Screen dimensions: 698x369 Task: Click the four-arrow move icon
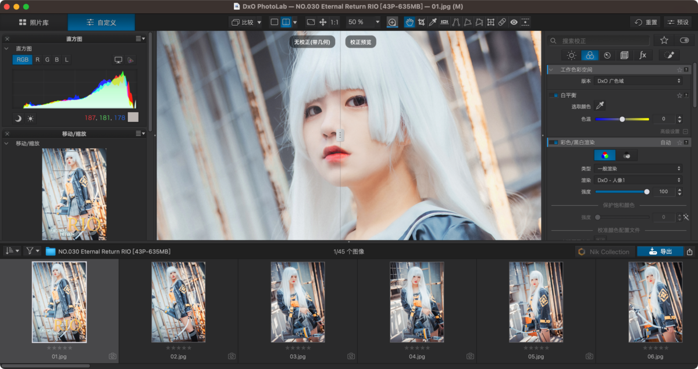click(x=323, y=22)
